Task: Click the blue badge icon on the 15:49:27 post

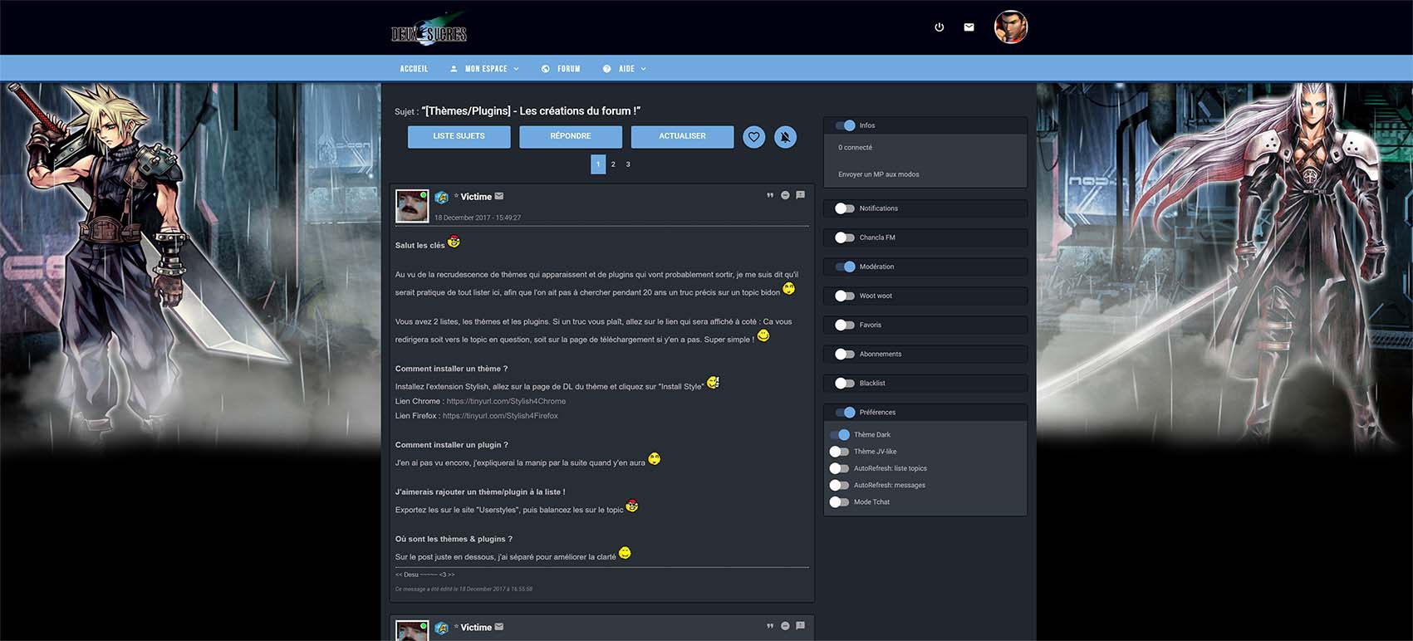Action: [442, 198]
